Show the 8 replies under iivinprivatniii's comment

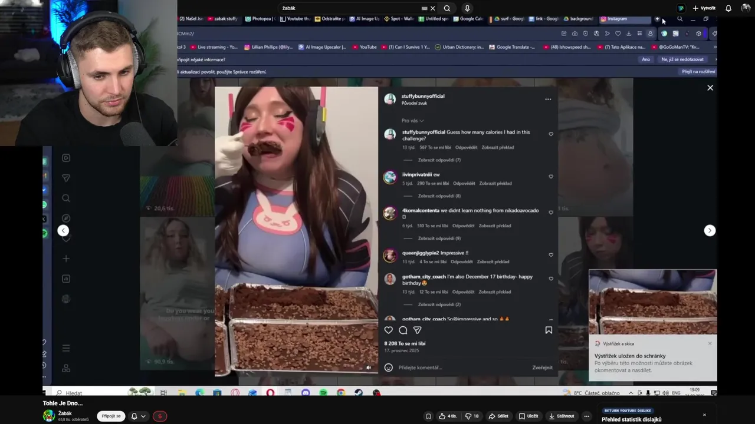coord(439,196)
